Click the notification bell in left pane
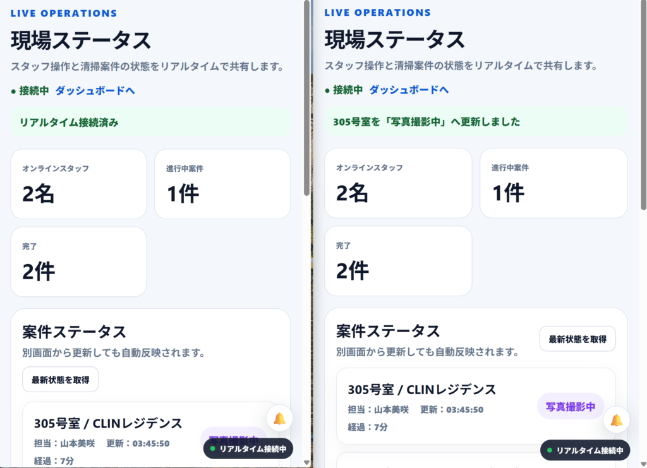This screenshot has height=468, width=647. (x=279, y=419)
